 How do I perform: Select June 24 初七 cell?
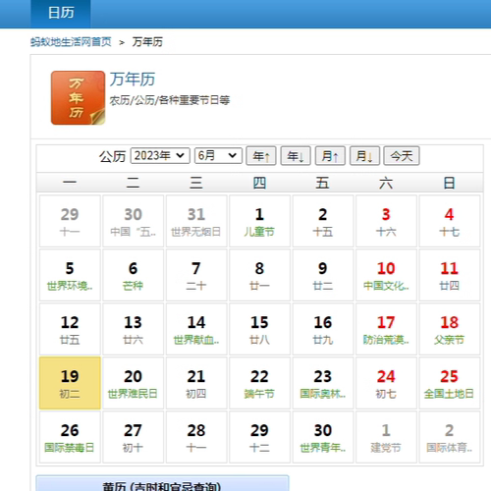[386, 383]
